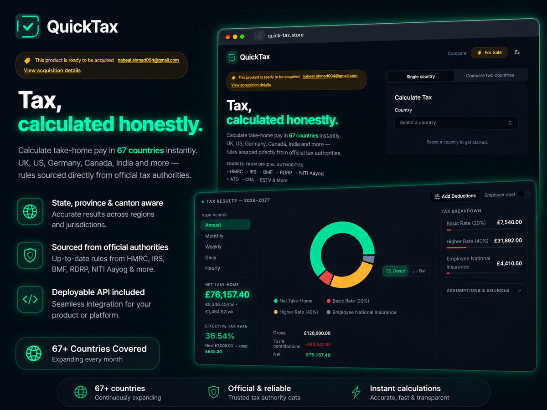Image resolution: width=547 pixels, height=410 pixels.
Task: Select the Compare two countries tab
Action: point(490,76)
